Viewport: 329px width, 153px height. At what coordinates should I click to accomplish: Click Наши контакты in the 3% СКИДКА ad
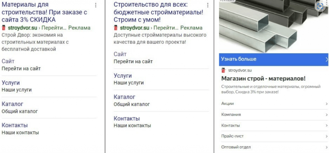[20, 133]
